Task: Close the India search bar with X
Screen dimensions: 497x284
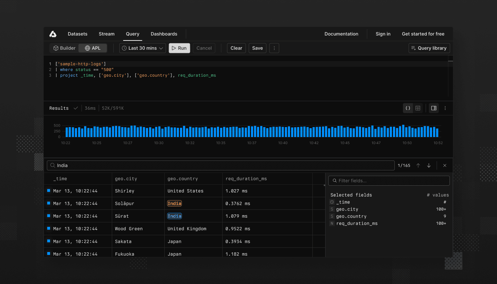Action: 444,165
